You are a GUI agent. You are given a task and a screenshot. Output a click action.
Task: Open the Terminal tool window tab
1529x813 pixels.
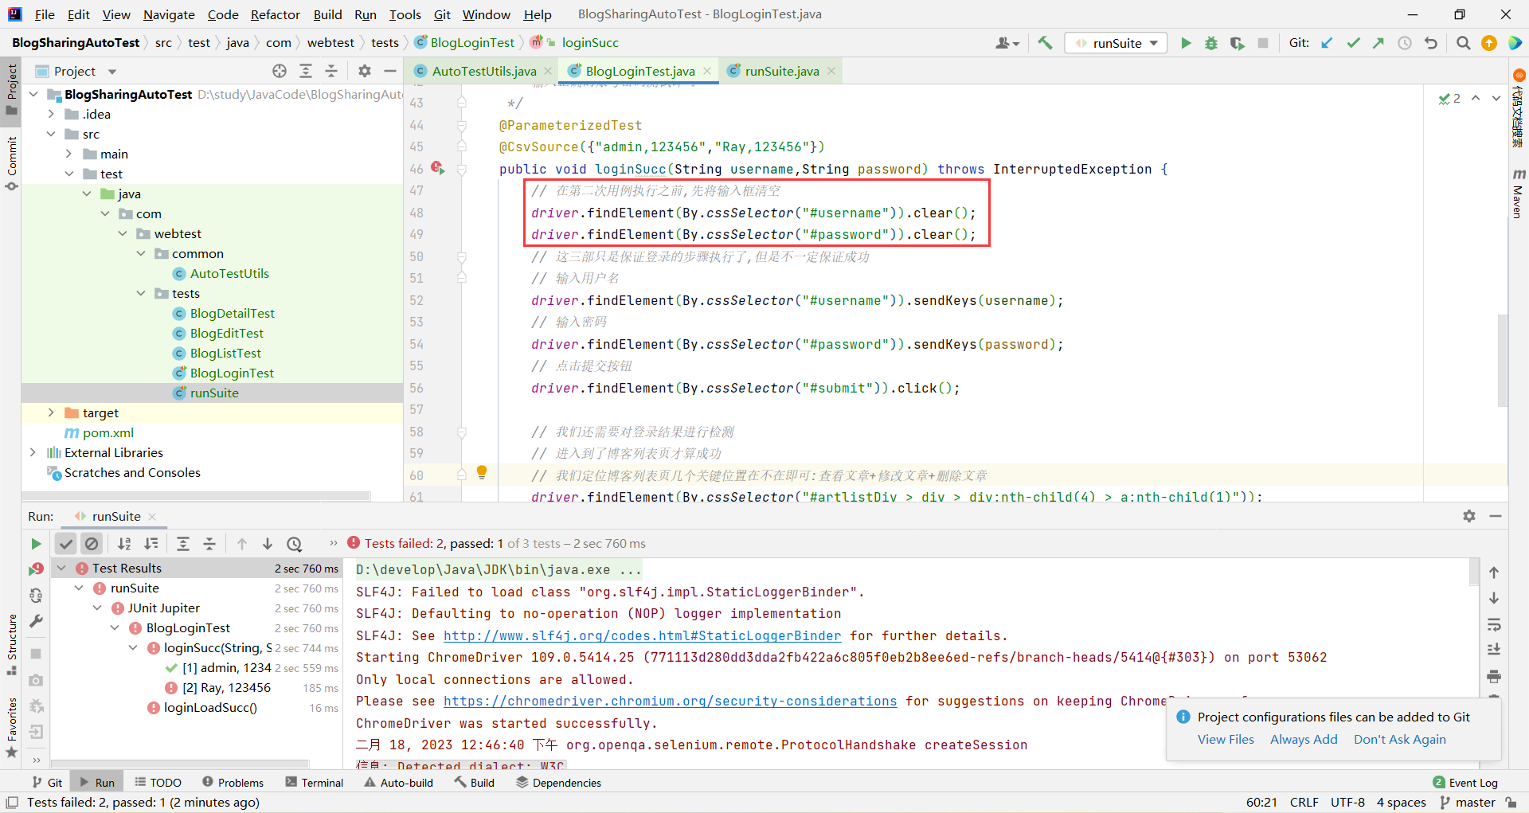(x=315, y=783)
